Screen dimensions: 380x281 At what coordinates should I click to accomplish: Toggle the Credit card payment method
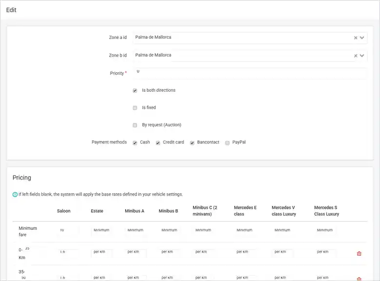158,142
